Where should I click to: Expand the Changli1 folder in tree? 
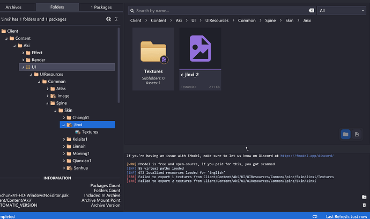64,118
